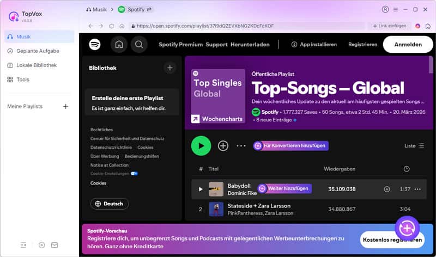
Task: Open the Spotify search icon
Action: click(138, 45)
